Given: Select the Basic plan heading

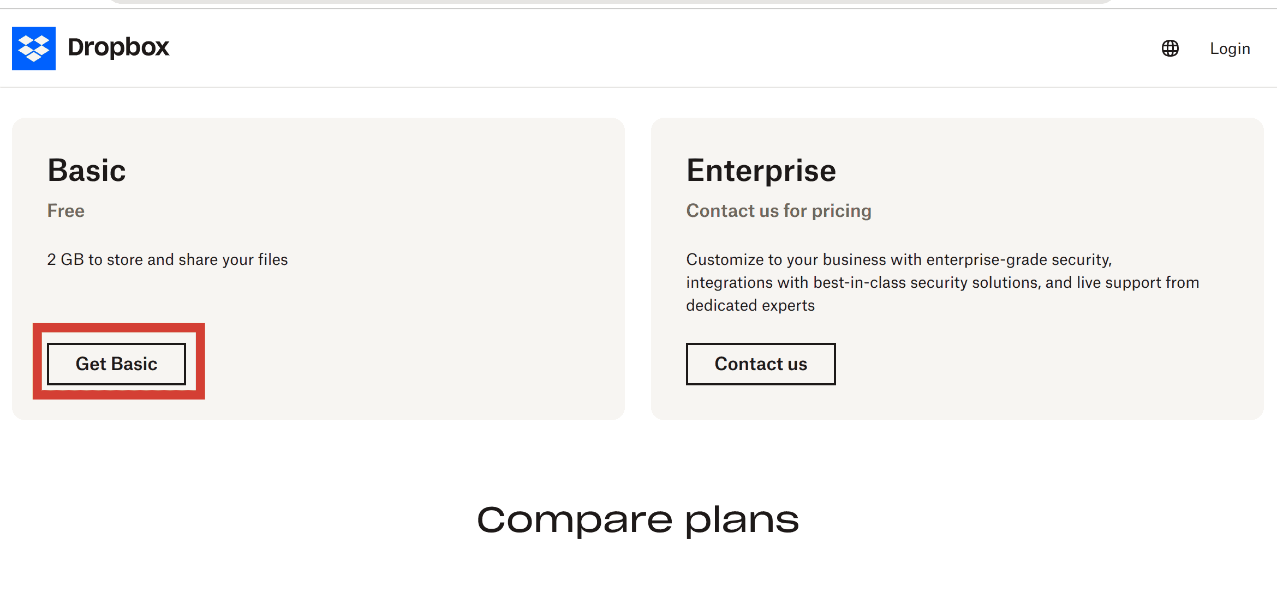Looking at the screenshot, I should point(87,170).
